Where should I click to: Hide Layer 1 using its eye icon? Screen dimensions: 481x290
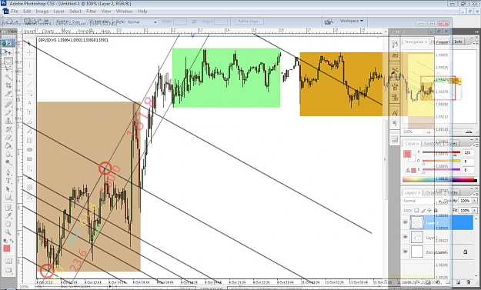pyautogui.click(x=406, y=237)
